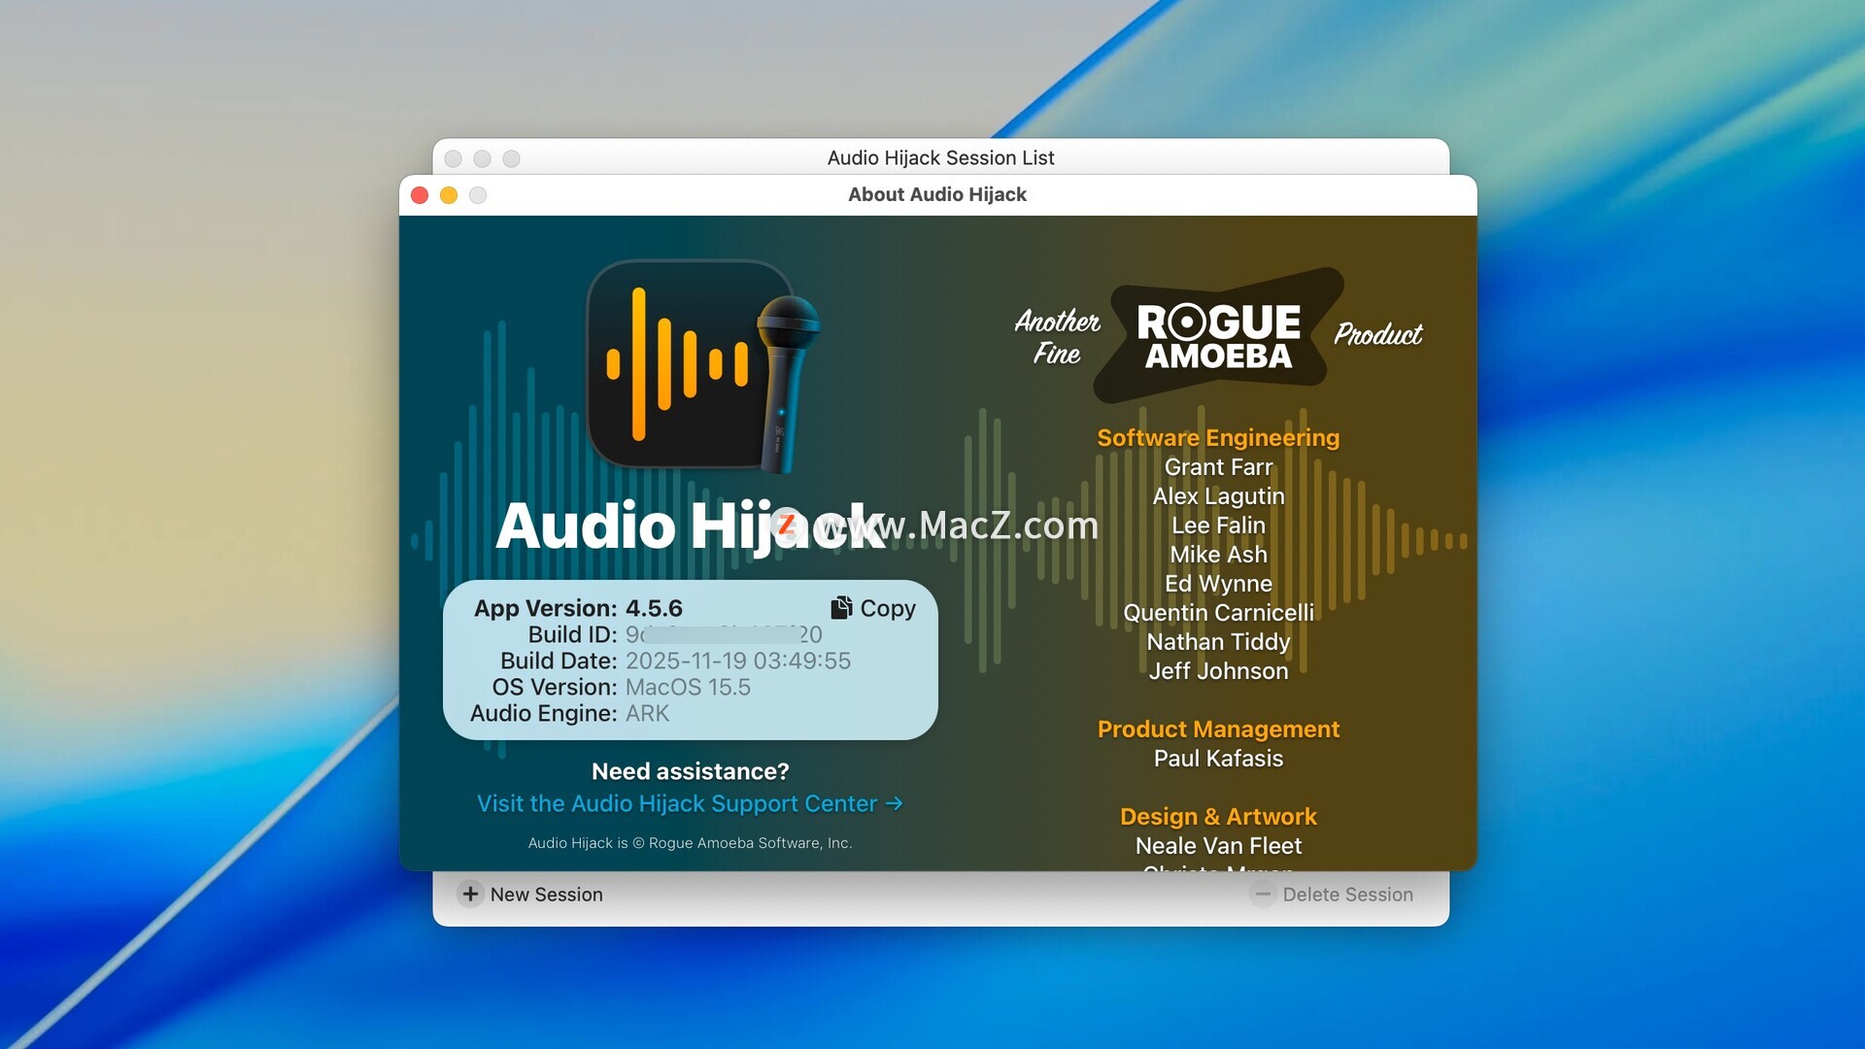
Task: Click the Rogue Amoeba copyright notice
Action: [690, 843]
